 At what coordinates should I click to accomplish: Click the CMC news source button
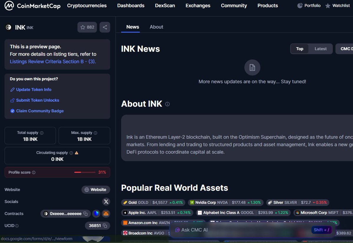344,49
